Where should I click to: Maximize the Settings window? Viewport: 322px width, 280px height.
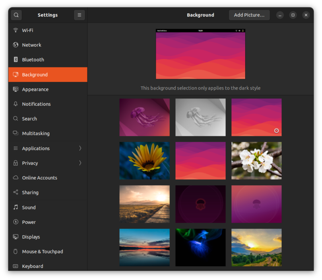tap(293, 15)
